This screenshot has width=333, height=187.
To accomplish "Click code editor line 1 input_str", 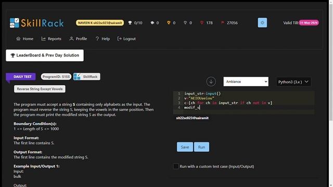I will (x=194, y=94).
